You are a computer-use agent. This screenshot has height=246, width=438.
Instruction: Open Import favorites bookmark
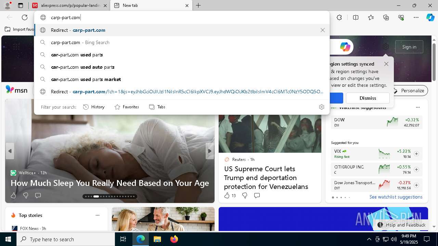click(x=20, y=29)
